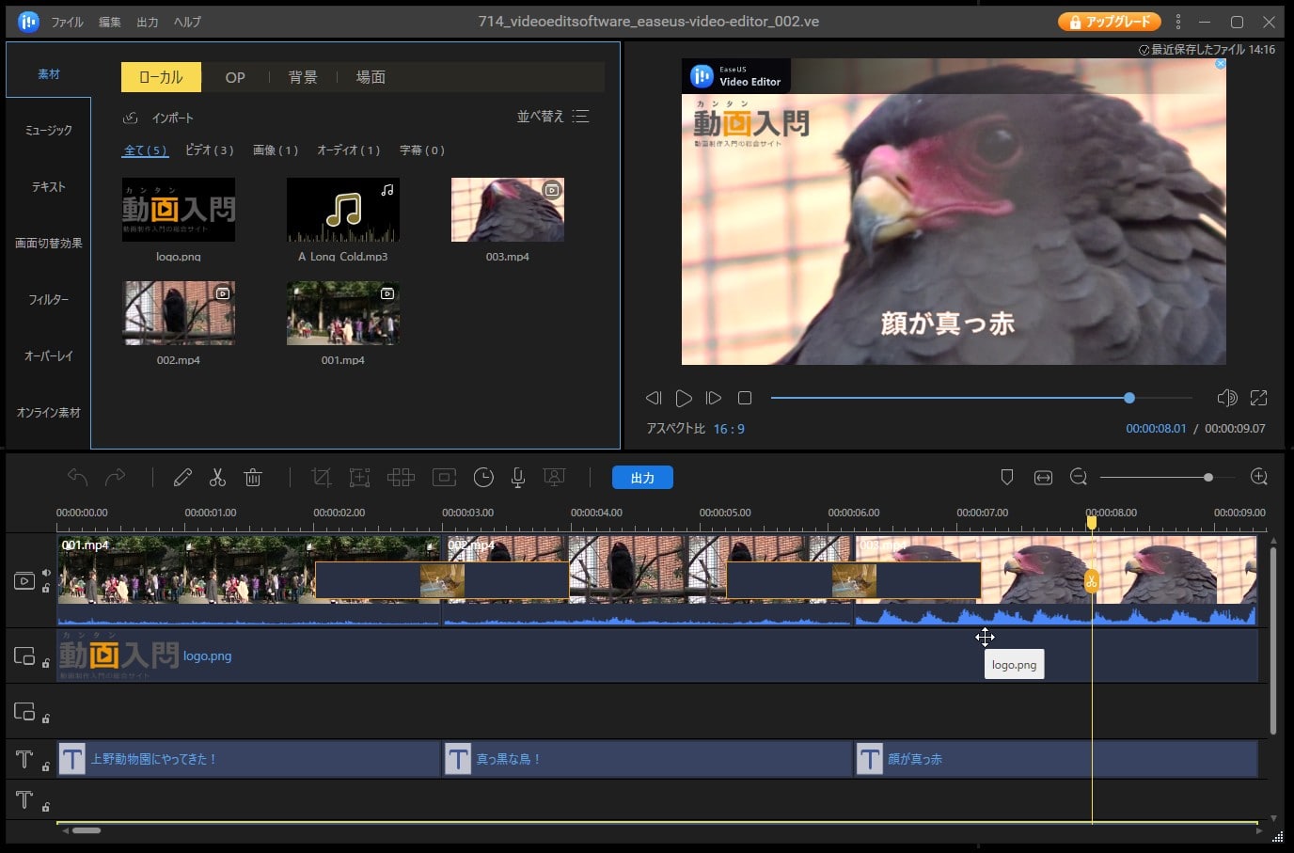Viewport: 1294px width, 853px height.
Task: Stop preview playback
Action: pos(745,398)
